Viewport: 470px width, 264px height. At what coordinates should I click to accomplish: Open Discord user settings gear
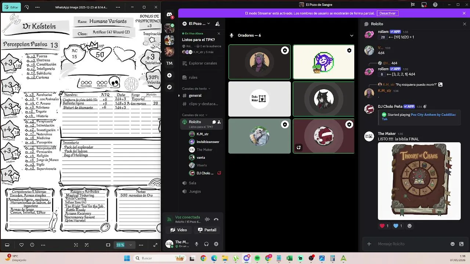216,244
